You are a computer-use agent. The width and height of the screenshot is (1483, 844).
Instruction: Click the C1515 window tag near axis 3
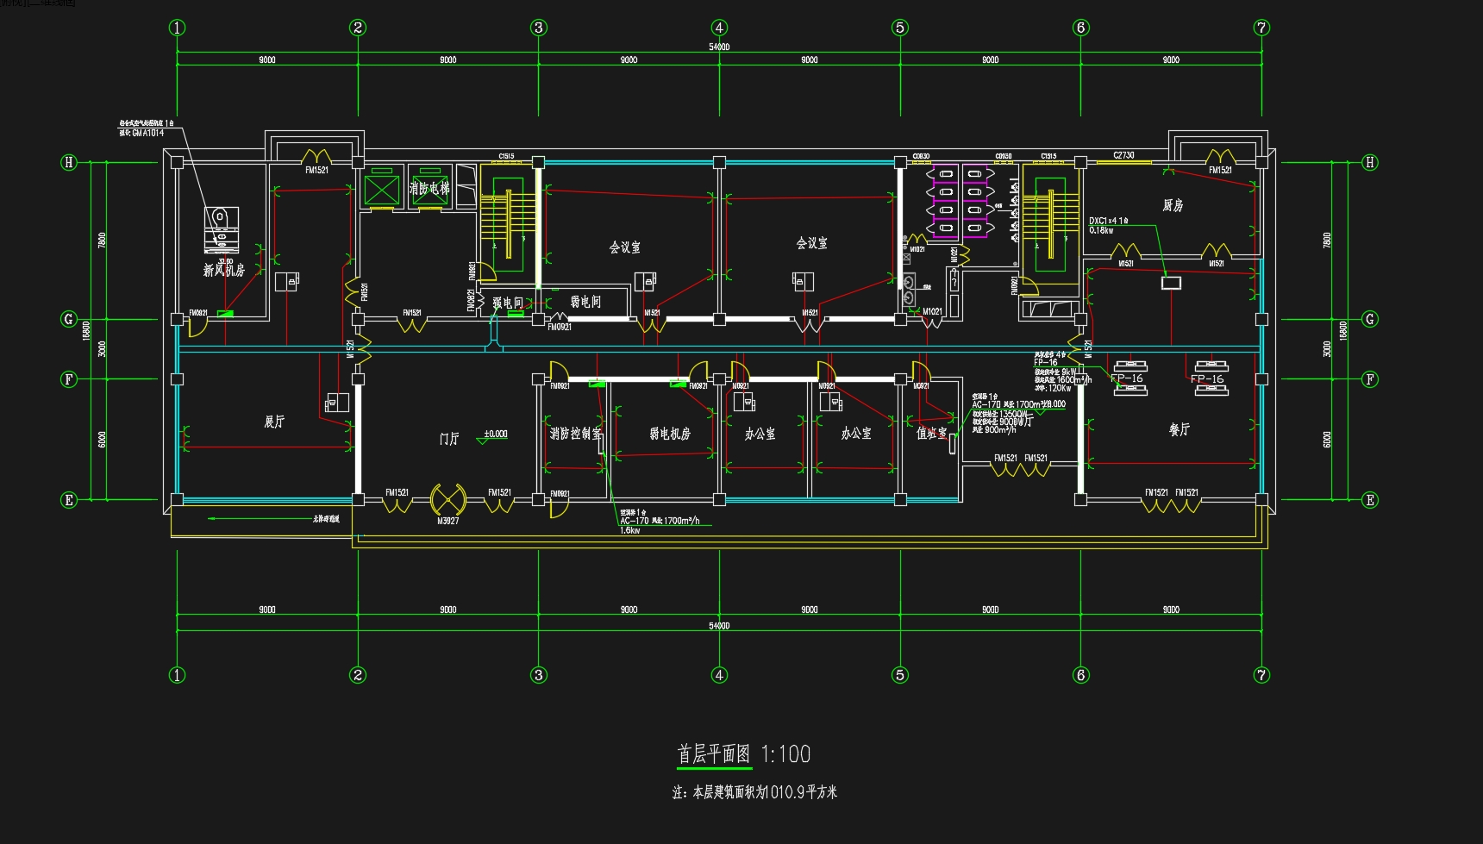[506, 156]
